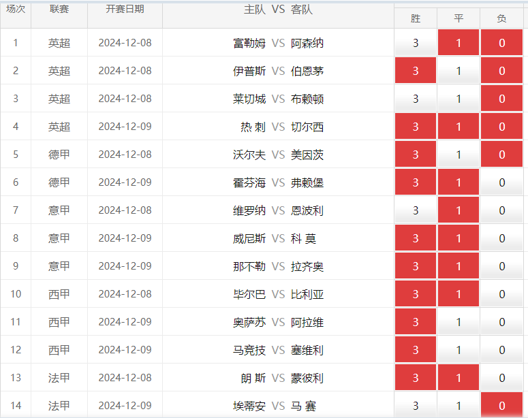Click draw (1) for 毕尔巴 VS 比利亚
Screen dimensions: 528x418
[459, 294]
